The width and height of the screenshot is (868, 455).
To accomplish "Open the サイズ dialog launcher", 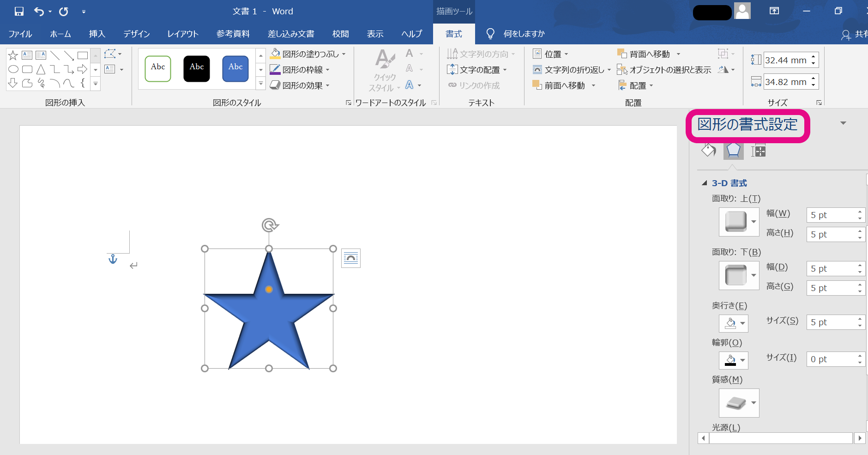I will 819,103.
